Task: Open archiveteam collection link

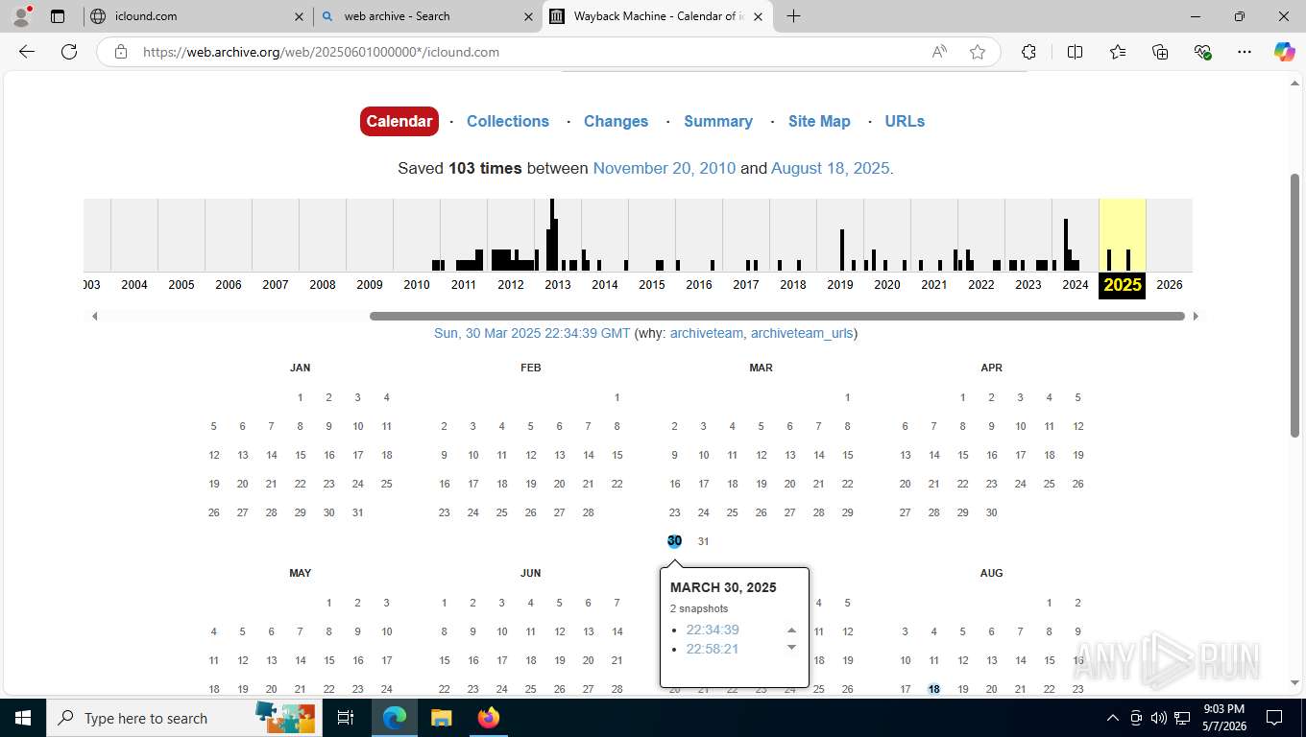Action: 707,333
